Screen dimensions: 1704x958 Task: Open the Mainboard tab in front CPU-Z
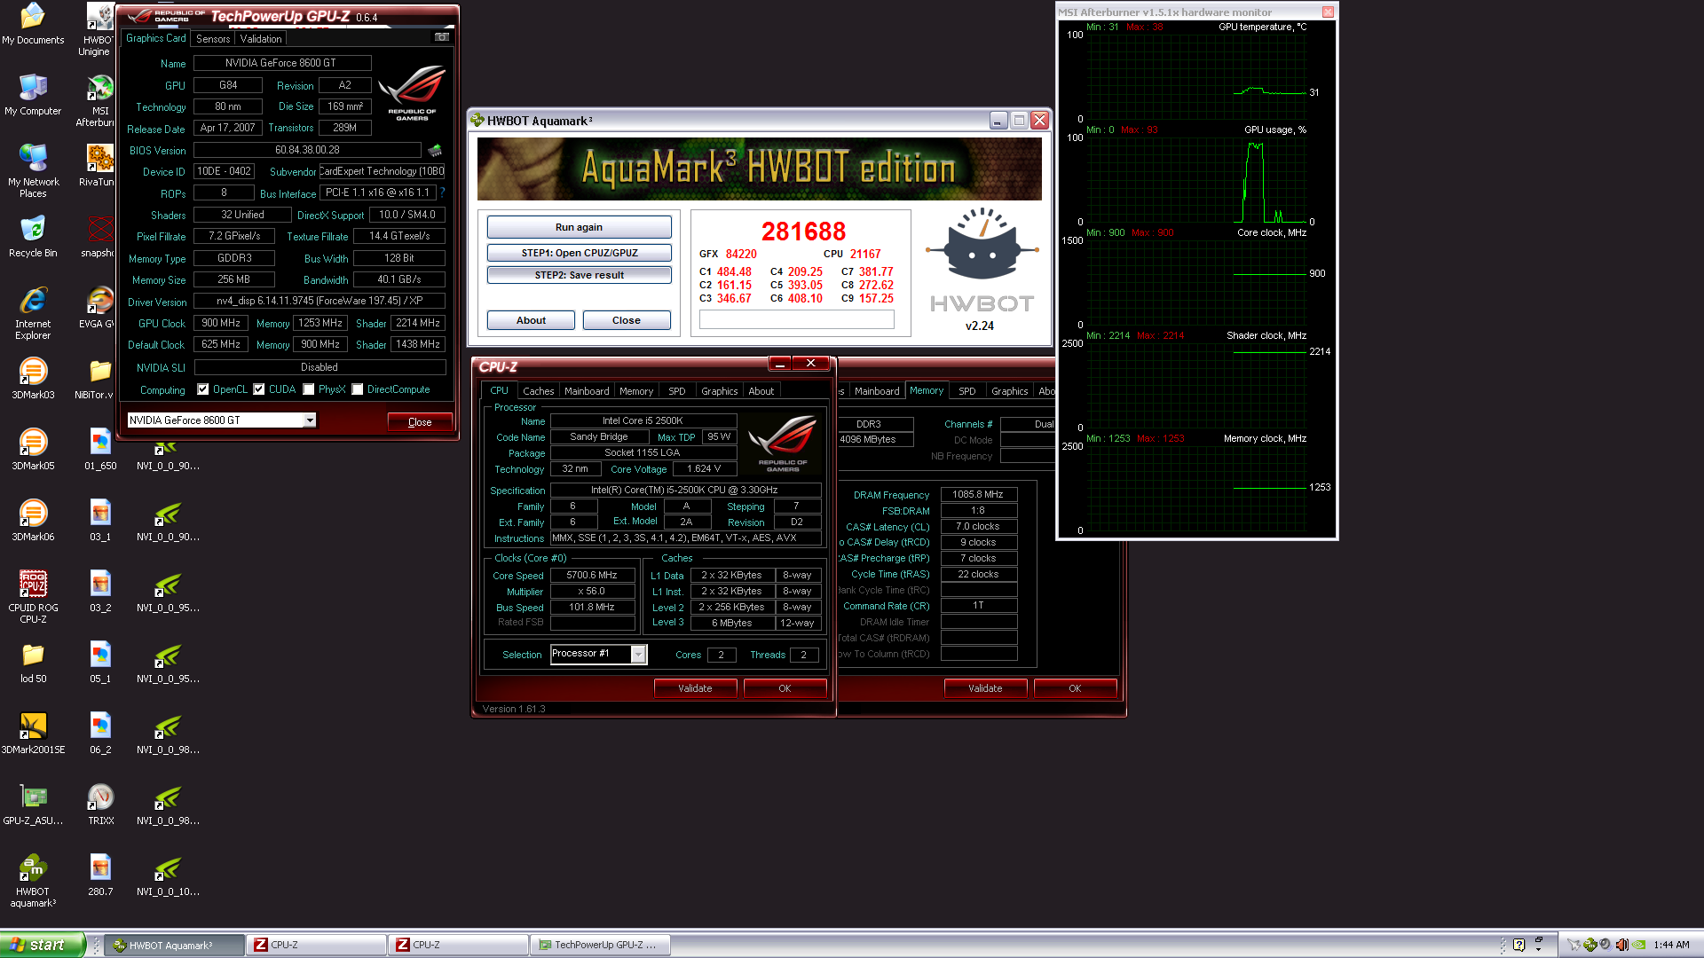(x=587, y=391)
